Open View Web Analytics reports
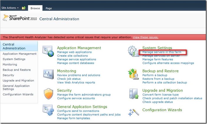This screenshot has height=124, width=207. point(76,82)
